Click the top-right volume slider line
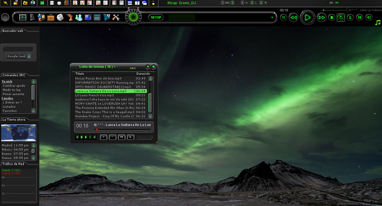The height and width of the screenshot is (206, 382). (x=334, y=10)
